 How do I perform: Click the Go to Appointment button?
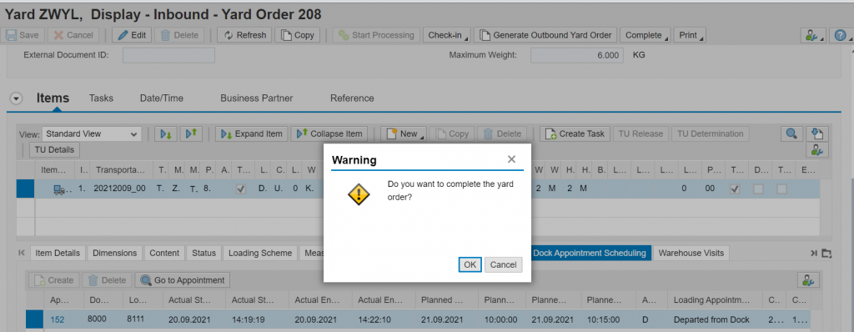click(x=183, y=280)
